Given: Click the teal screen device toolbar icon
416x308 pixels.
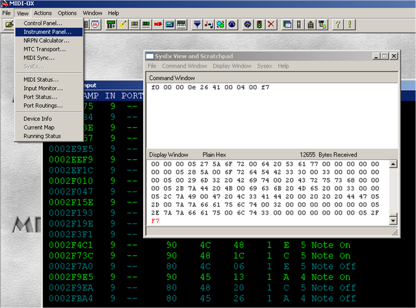Looking at the screenshot, I should (x=170, y=25).
